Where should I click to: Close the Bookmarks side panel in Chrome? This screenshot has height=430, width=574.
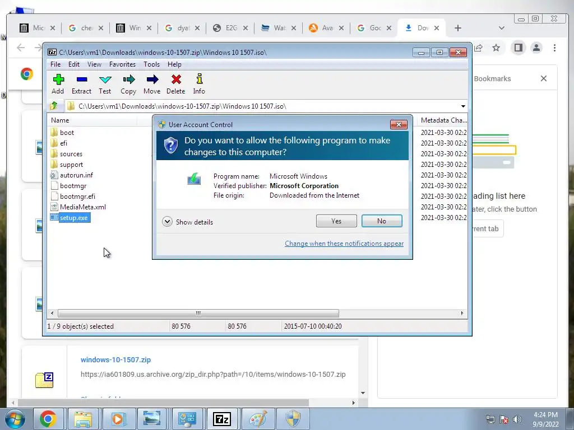pyautogui.click(x=544, y=78)
